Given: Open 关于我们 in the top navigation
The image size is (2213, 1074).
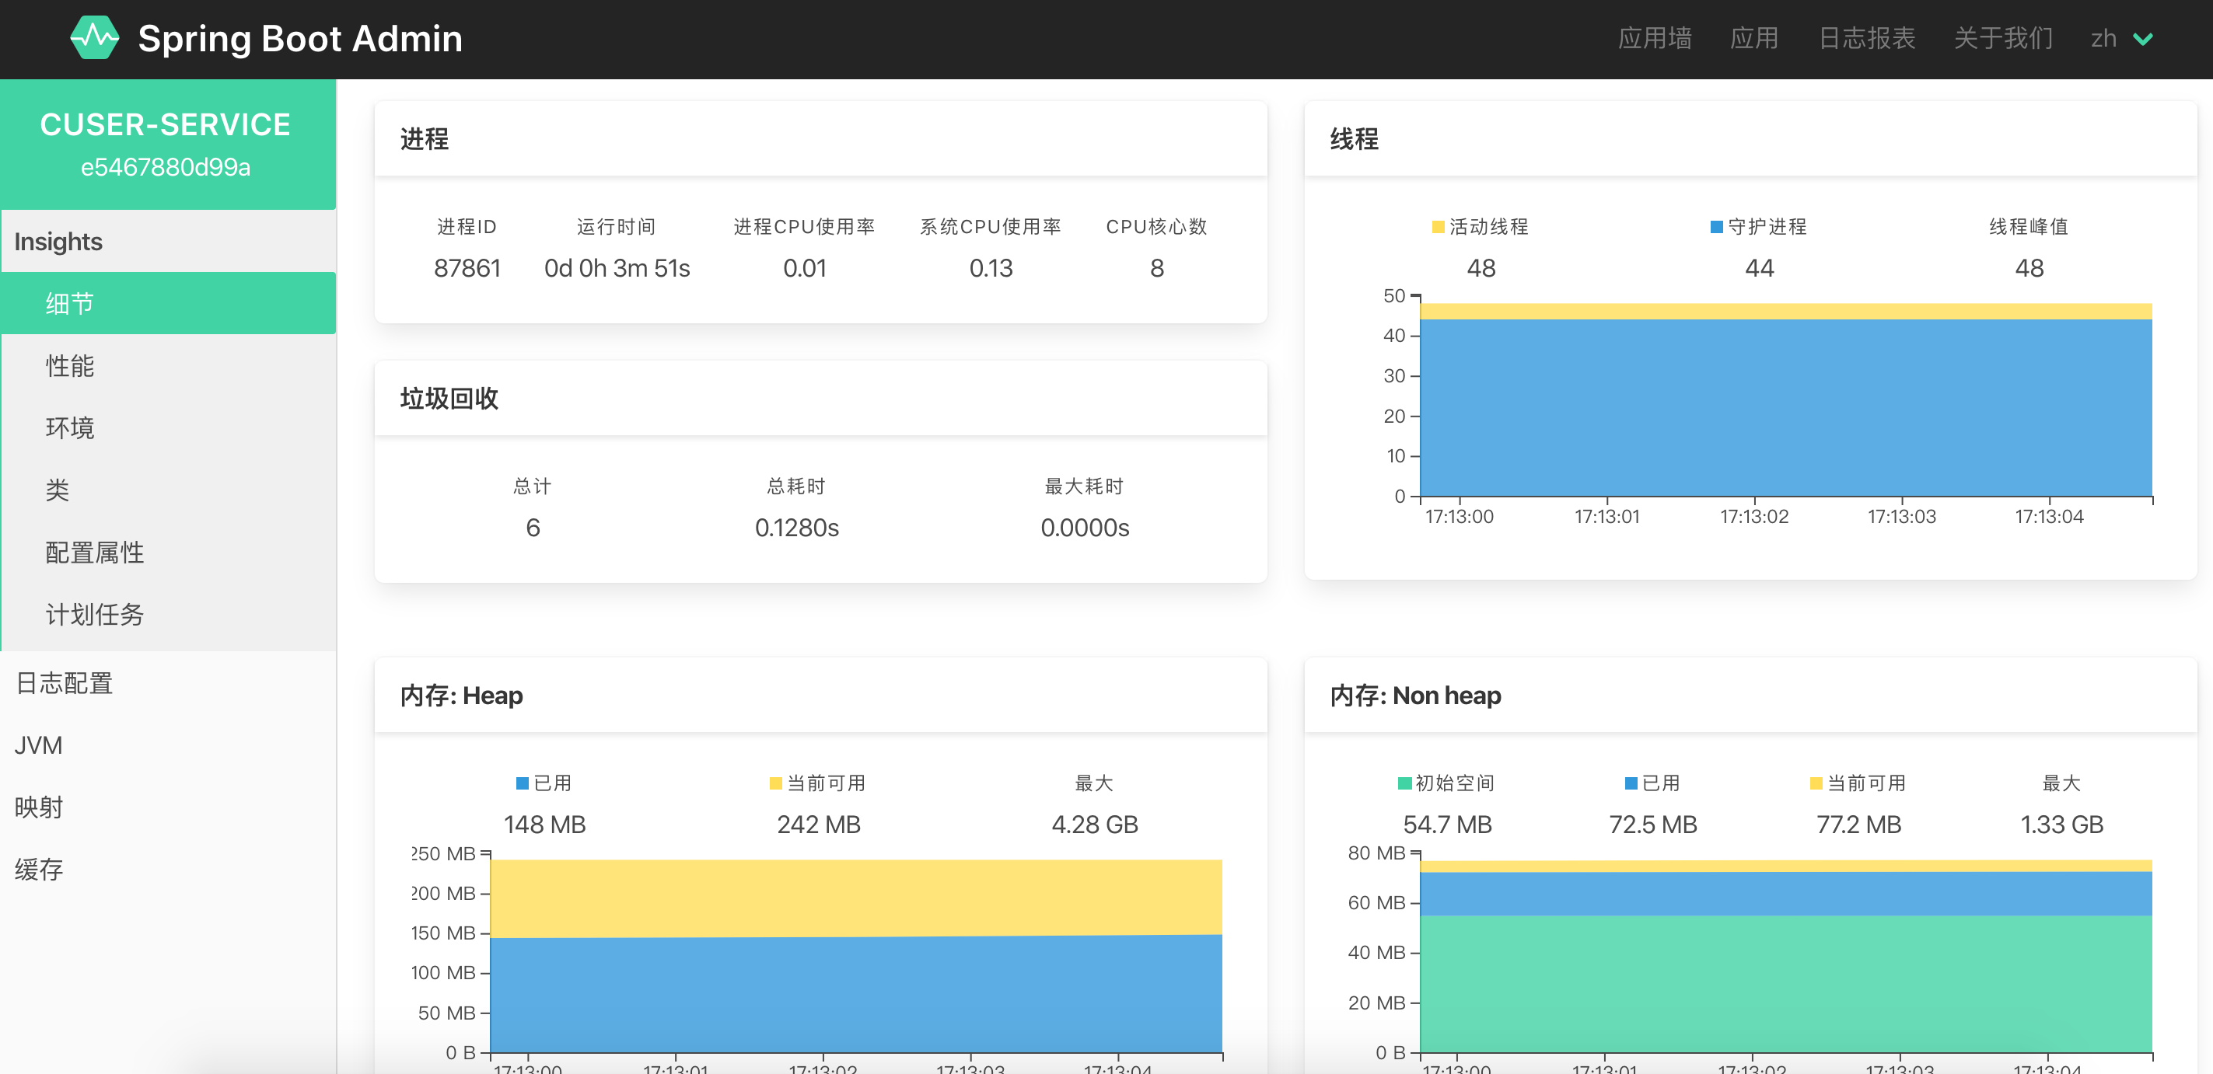Looking at the screenshot, I should (2002, 39).
